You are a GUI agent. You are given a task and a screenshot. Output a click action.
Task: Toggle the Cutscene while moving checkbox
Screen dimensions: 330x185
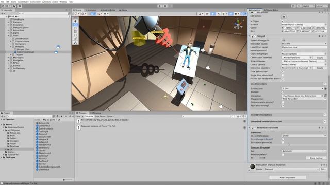(283, 102)
